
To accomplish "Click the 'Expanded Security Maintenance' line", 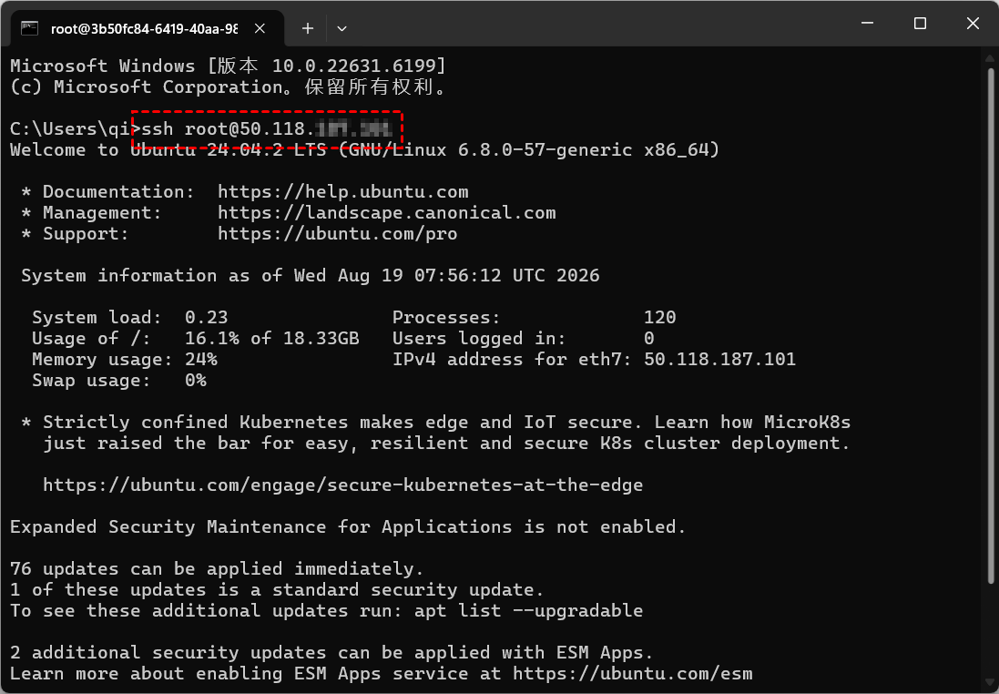I will (x=348, y=527).
